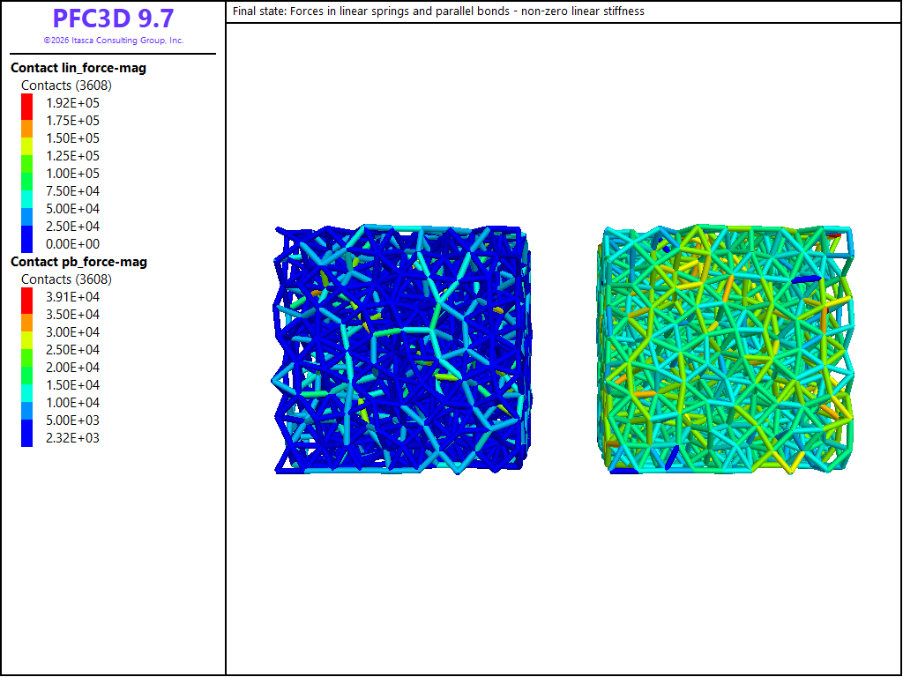Screen dimensions: 903x677
Task: Click 'Contacts (3608)' under pb_force-mag
Action: [x=66, y=279]
